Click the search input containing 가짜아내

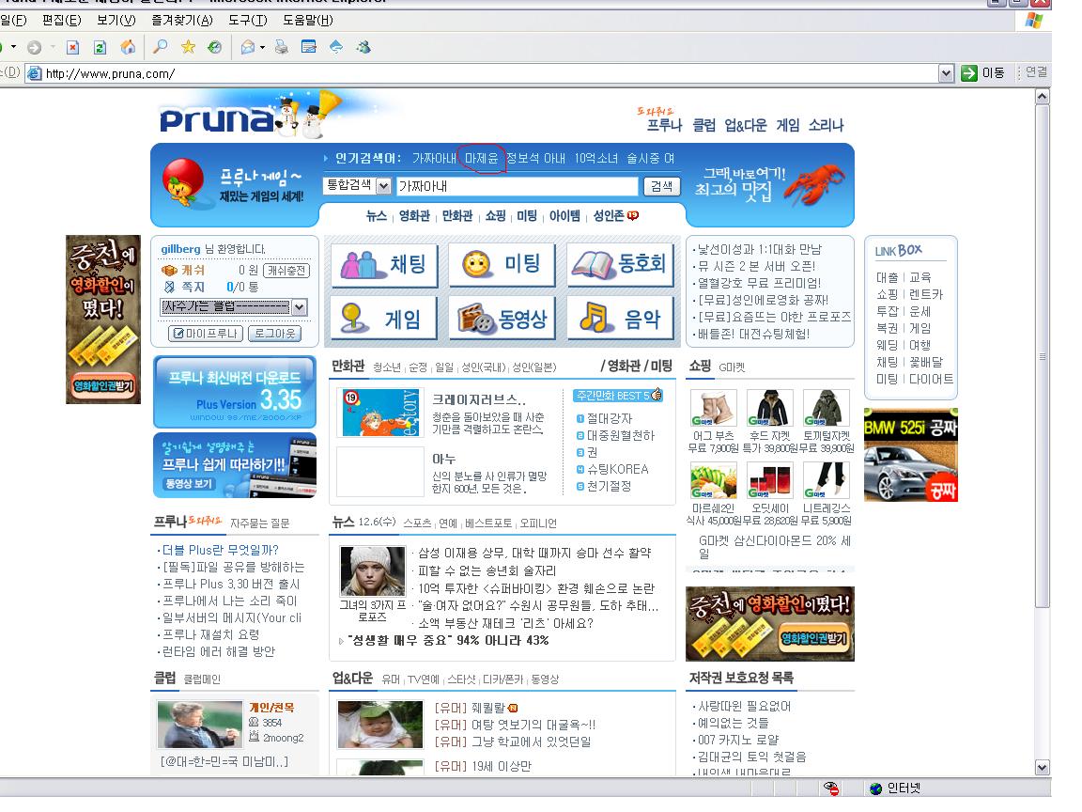[x=517, y=186]
